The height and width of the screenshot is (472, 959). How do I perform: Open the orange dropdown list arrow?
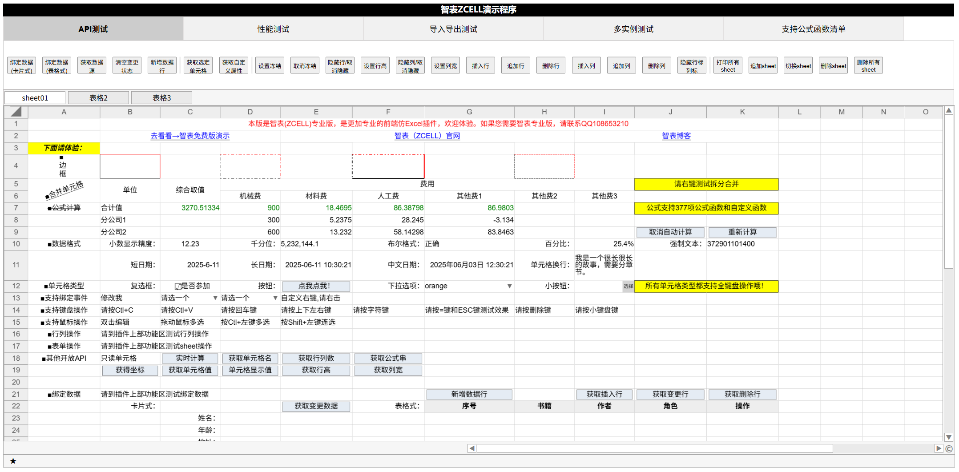tap(509, 286)
